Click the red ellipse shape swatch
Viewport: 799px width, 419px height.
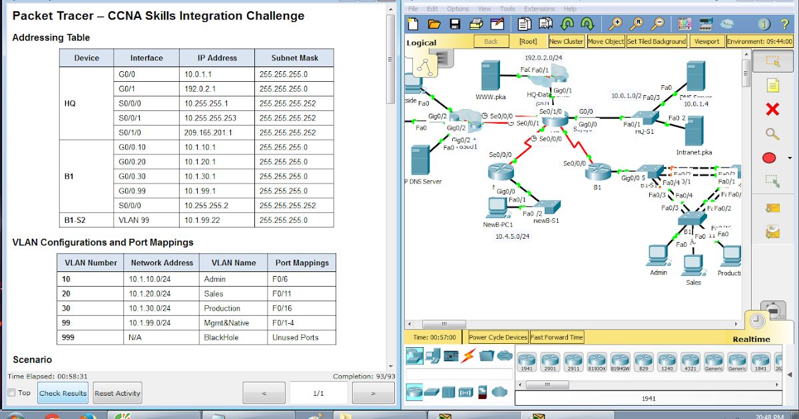pos(769,157)
